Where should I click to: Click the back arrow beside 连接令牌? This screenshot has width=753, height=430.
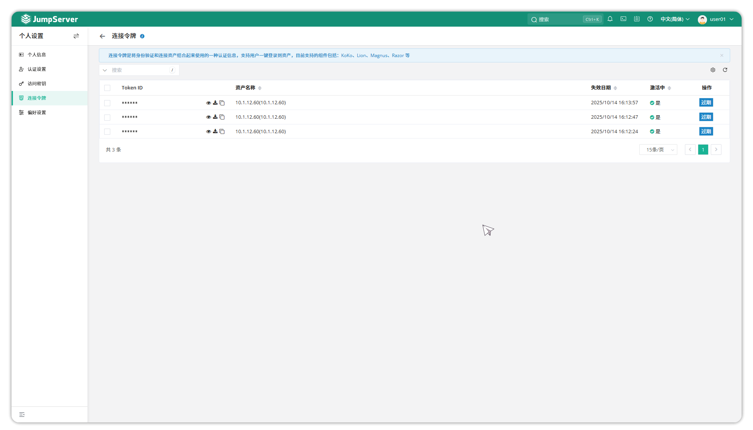(x=102, y=36)
